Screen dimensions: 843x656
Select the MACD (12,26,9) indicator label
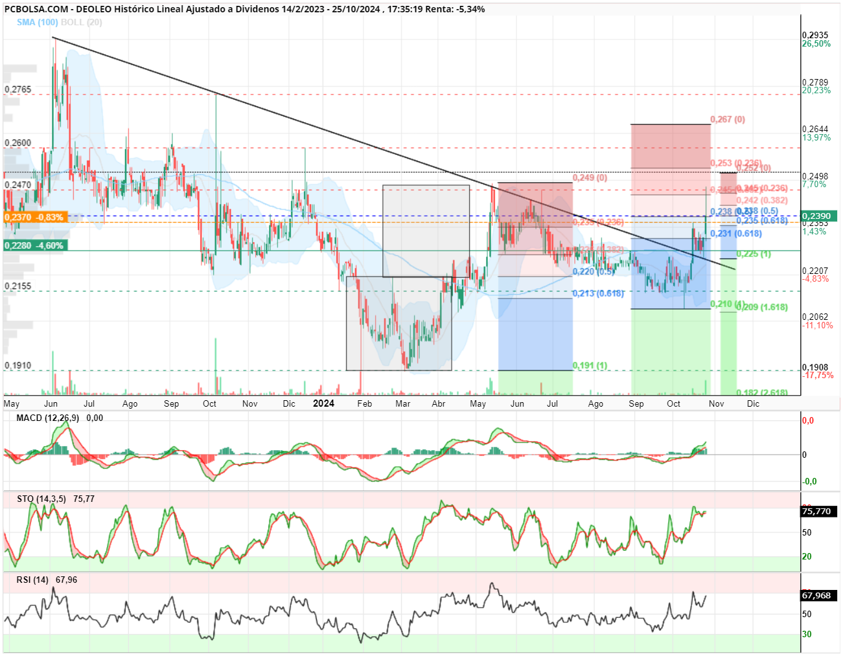click(47, 418)
